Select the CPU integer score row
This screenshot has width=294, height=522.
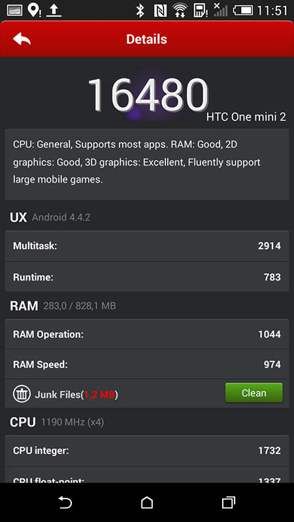point(147,451)
